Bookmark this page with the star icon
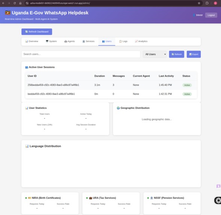Screen dimensions: 221x215 199,3
